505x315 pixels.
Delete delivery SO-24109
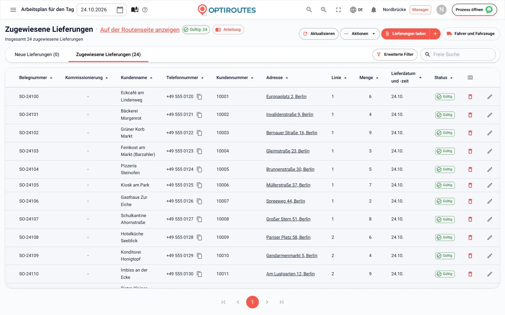[470, 256]
